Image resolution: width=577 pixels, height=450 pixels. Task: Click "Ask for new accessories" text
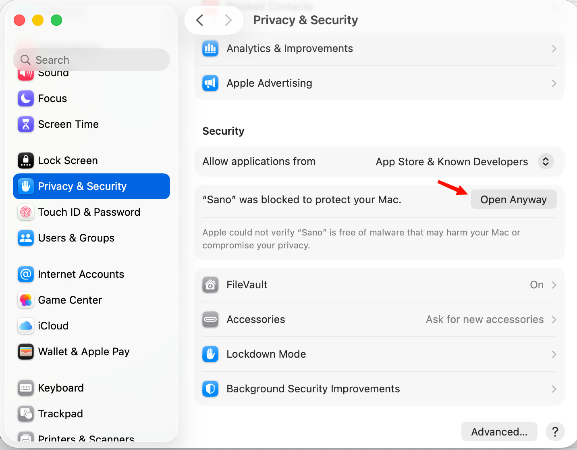[x=485, y=319]
